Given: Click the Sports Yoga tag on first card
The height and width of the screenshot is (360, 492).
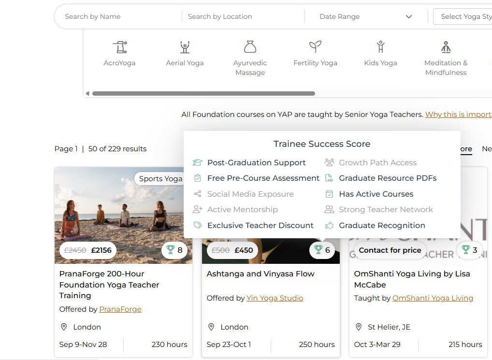Looking at the screenshot, I should point(160,178).
